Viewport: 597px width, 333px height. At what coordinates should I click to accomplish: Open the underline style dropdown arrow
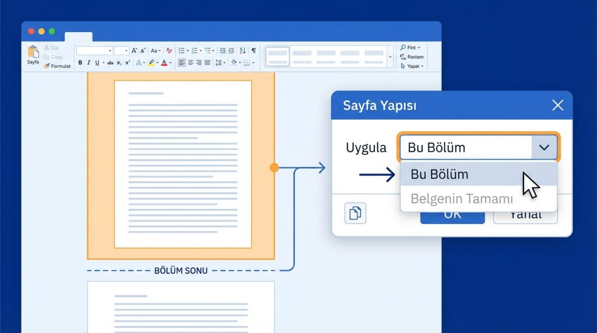pos(104,63)
